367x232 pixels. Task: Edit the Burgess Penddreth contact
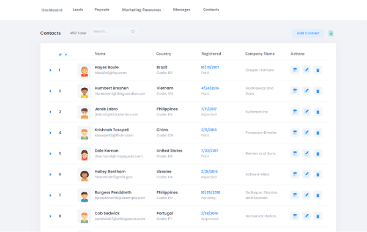point(306,195)
